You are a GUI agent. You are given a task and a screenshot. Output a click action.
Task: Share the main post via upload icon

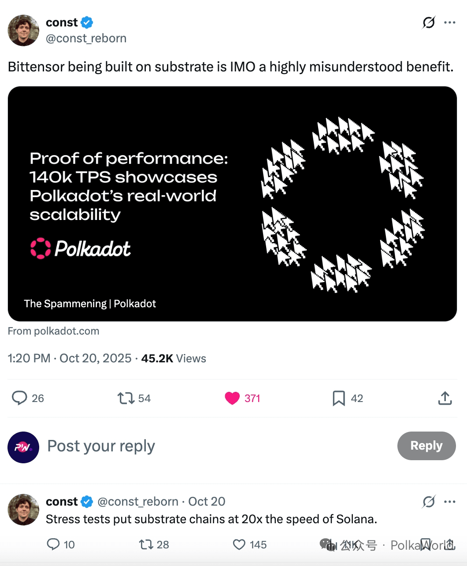[445, 398]
